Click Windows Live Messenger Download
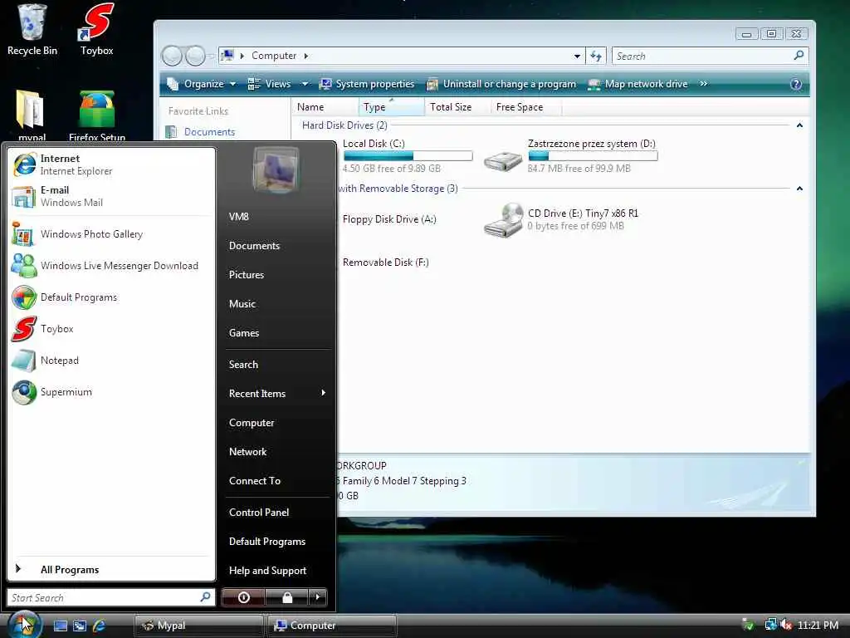This screenshot has height=638, width=850. pos(111,266)
